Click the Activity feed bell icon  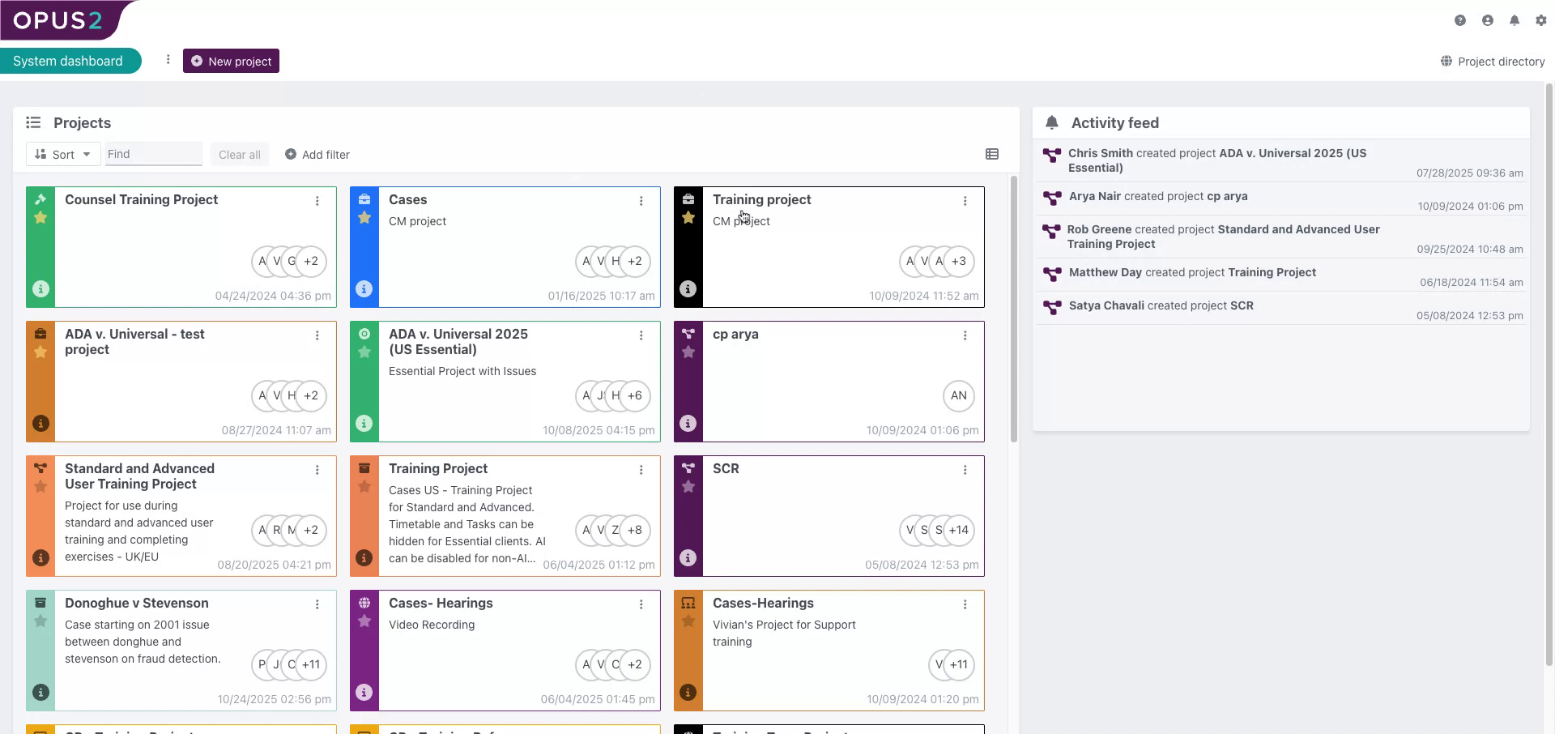pyautogui.click(x=1053, y=122)
